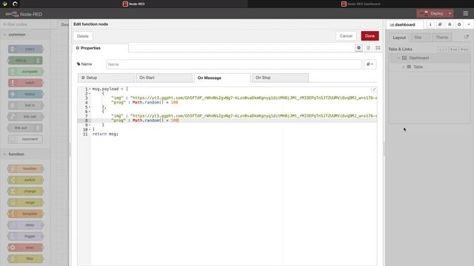Select the Properties tab
Viewport: 474px width, 266px height.
[101, 48]
